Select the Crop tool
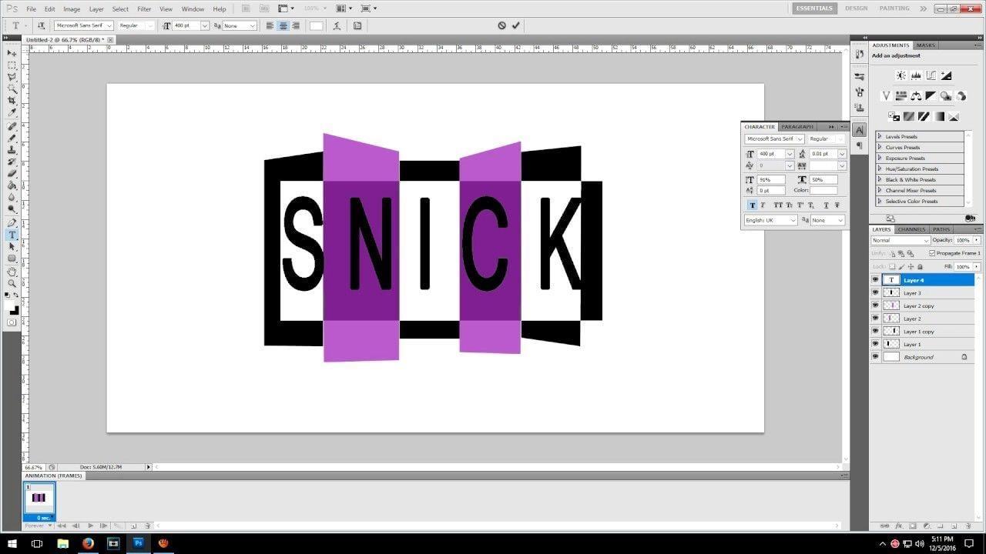 click(12, 101)
